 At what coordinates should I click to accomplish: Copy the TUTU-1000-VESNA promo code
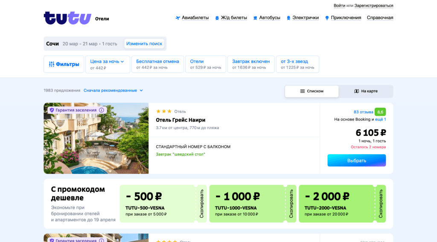pos(291,204)
